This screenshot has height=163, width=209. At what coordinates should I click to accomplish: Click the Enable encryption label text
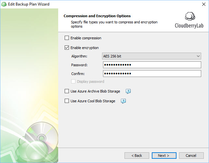[85, 48]
